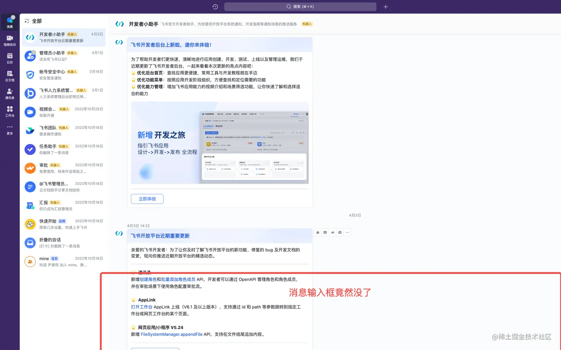The image size is (561, 350).
Task: Open the 任务助手 conversation
Action: (x=64, y=149)
